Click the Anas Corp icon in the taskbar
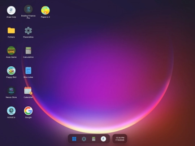The width and height of the screenshot is (195, 146). click(103, 139)
